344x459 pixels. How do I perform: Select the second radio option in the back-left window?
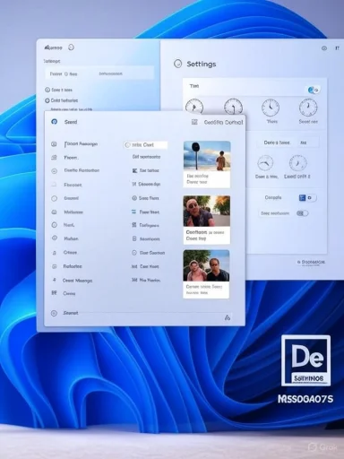coord(47,100)
